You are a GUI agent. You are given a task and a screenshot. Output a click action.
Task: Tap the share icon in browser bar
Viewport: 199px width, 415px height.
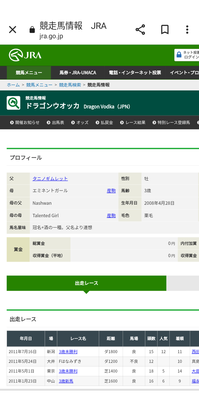coord(140,30)
